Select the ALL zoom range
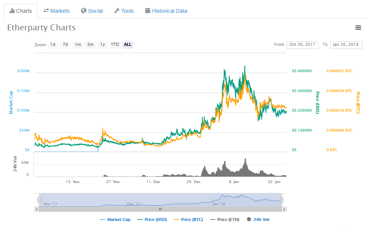The image size is (368, 227). 128,45
